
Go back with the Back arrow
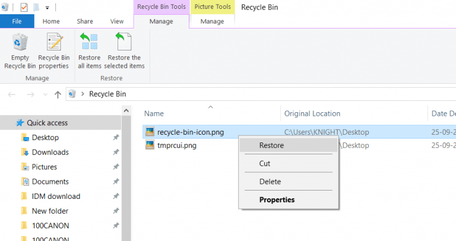(12, 94)
